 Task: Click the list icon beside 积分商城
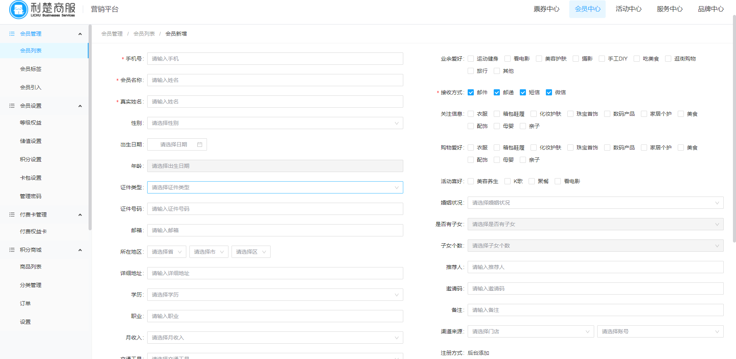click(x=12, y=250)
